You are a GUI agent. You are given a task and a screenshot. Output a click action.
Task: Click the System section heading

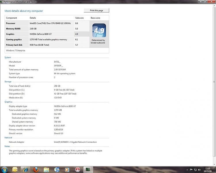point(8,58)
